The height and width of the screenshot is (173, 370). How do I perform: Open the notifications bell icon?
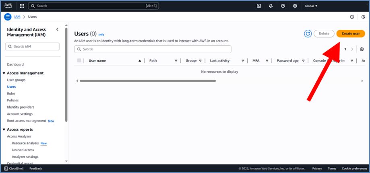pos(271,6)
